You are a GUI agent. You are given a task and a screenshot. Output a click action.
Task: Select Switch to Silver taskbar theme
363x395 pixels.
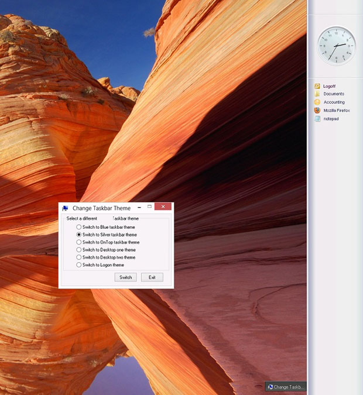point(107,235)
